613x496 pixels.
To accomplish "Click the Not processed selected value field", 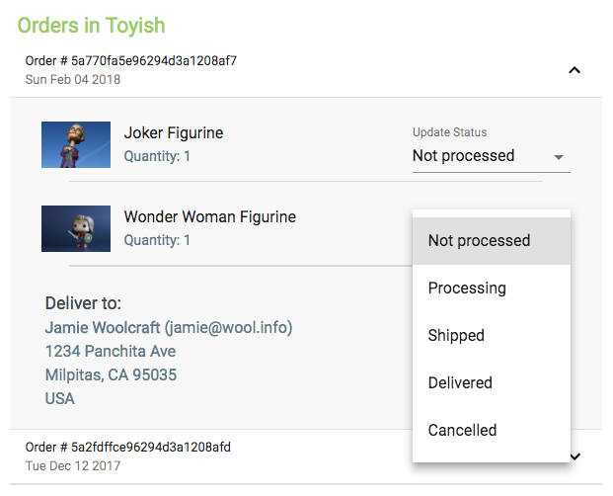I will [464, 156].
